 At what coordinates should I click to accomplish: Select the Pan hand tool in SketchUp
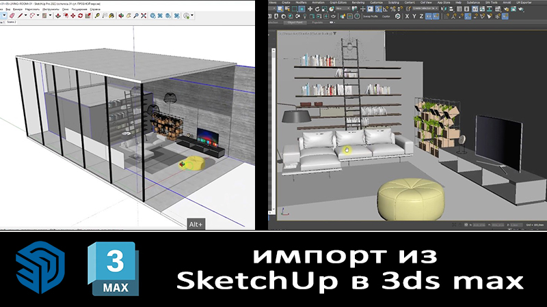[x=129, y=16]
